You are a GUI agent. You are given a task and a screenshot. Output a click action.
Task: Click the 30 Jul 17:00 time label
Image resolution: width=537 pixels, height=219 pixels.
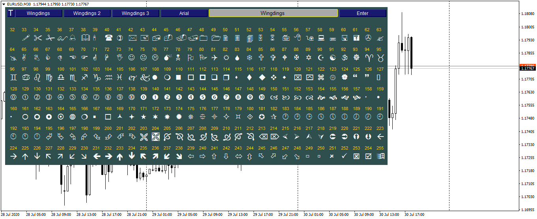click(x=414, y=215)
